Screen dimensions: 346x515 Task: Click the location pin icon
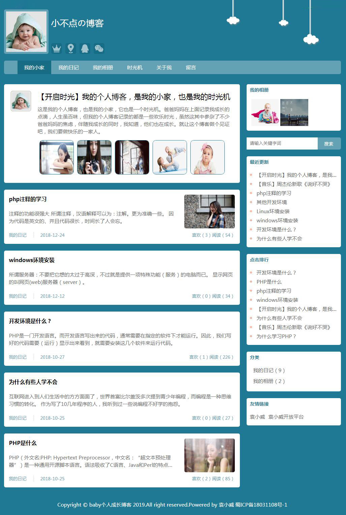[71, 49]
